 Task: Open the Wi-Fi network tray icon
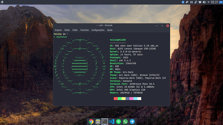click(x=200, y=2)
